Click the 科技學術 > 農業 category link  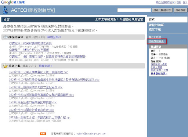[159, 64]
